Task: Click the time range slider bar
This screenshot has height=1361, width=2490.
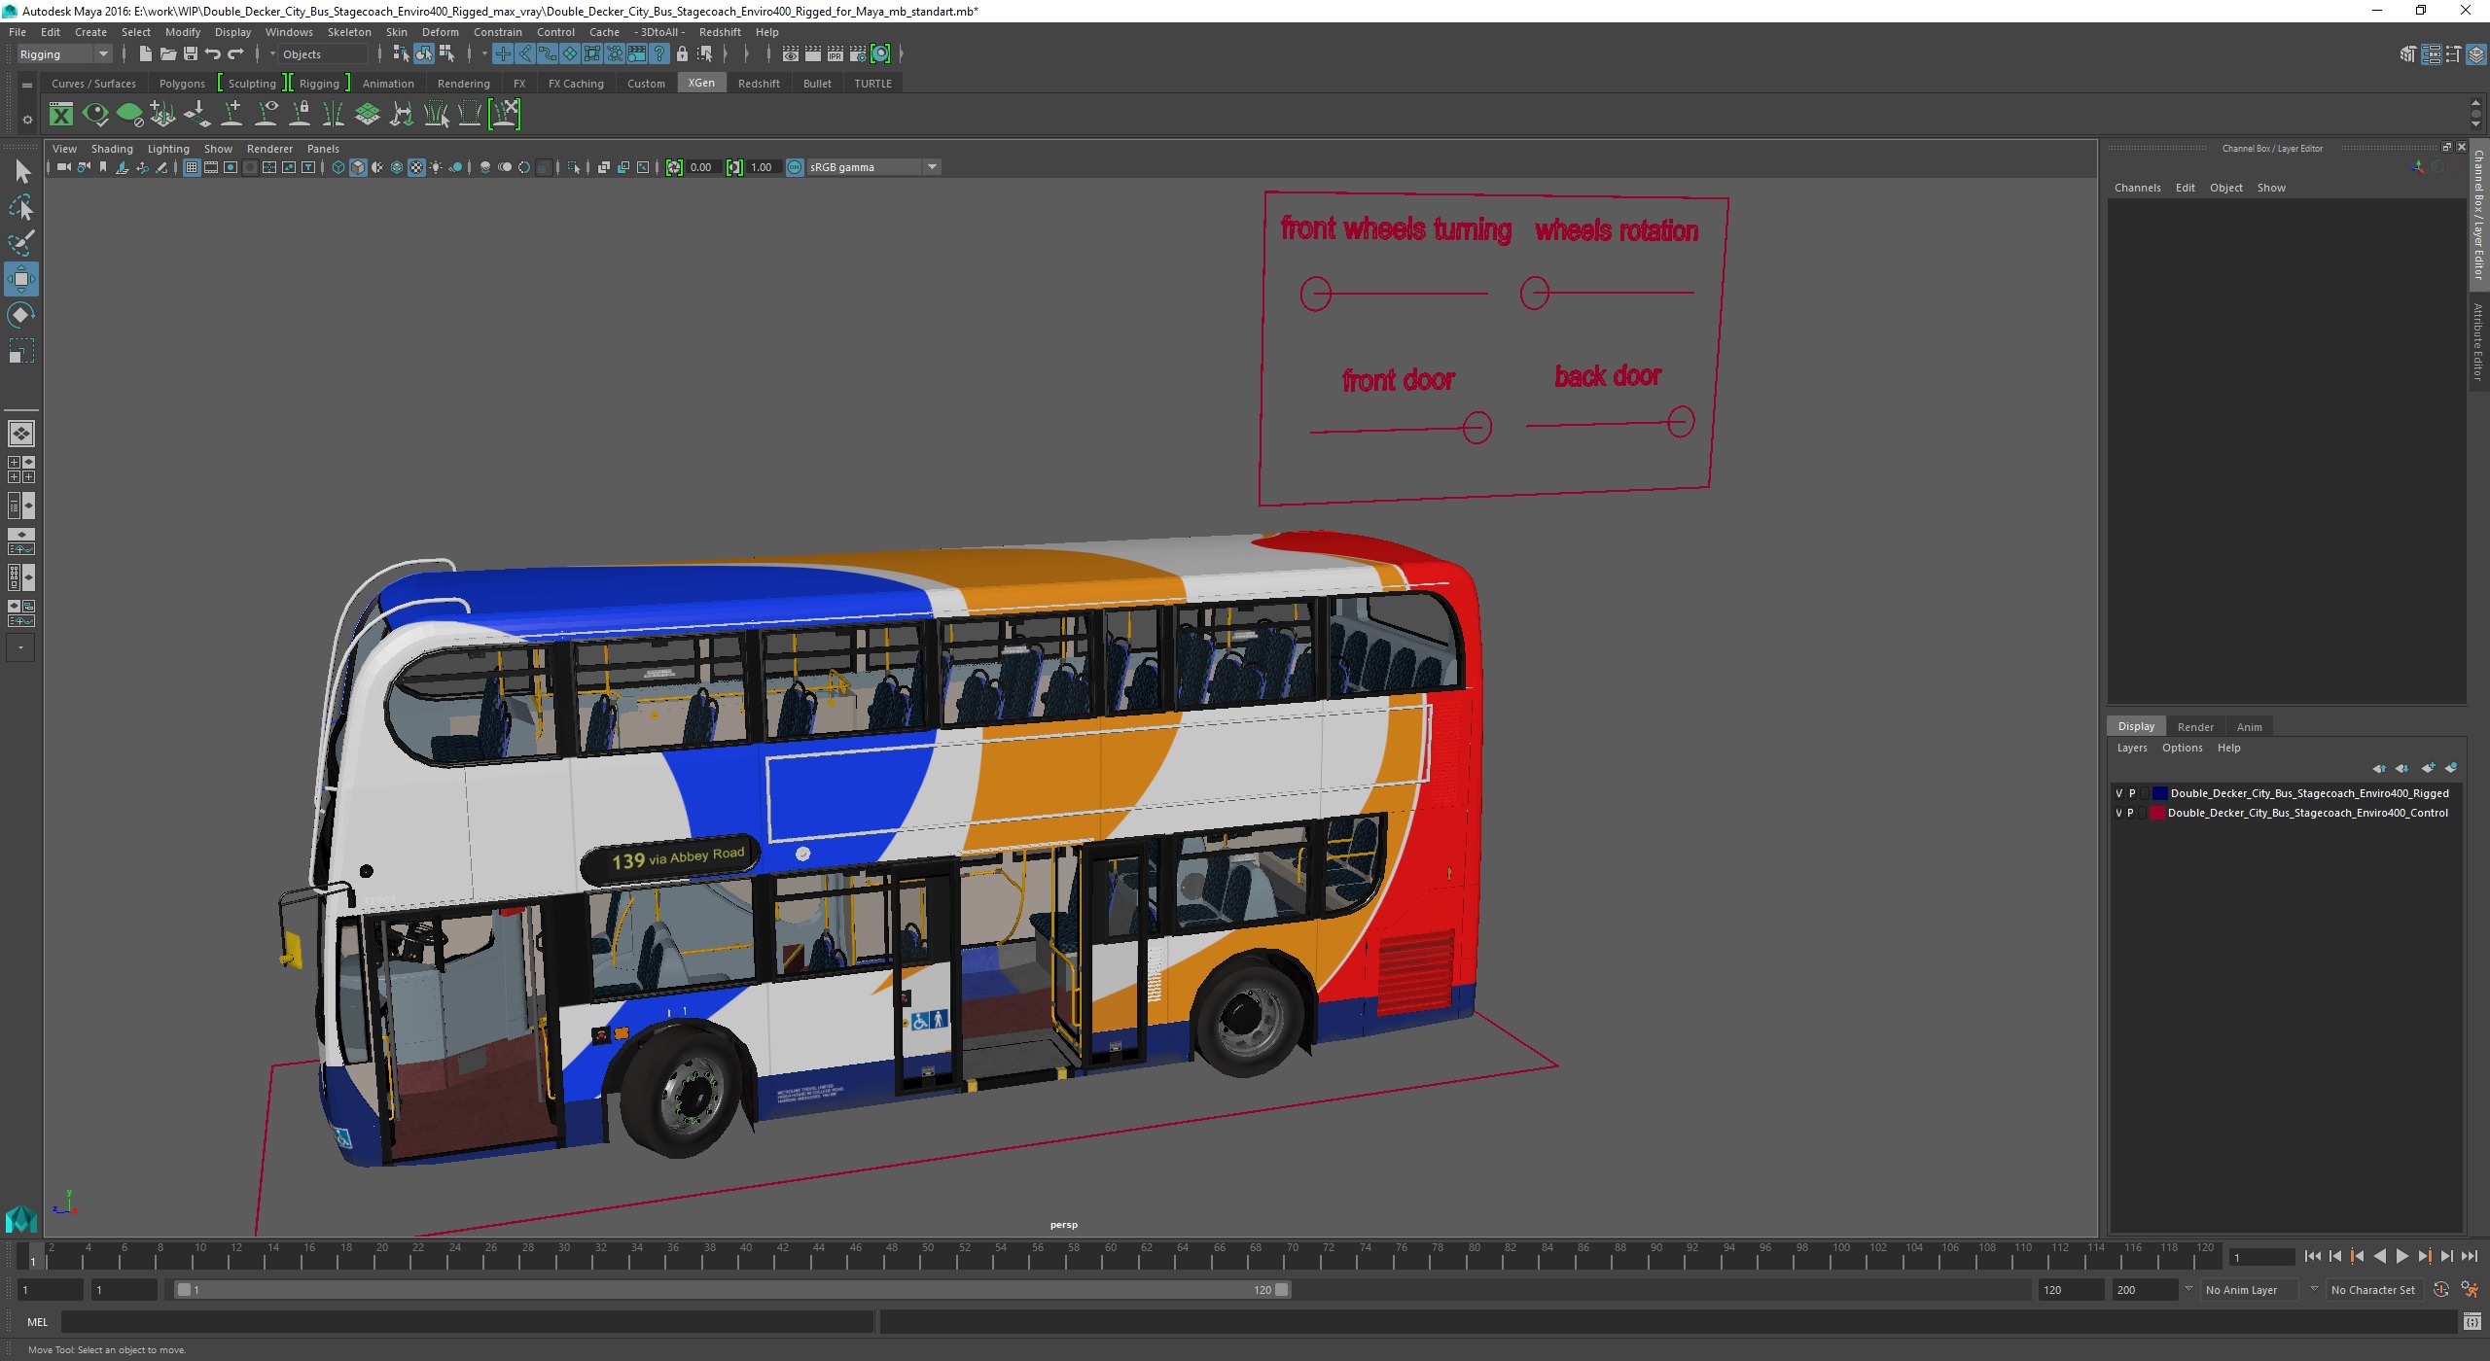Action: 731,1290
